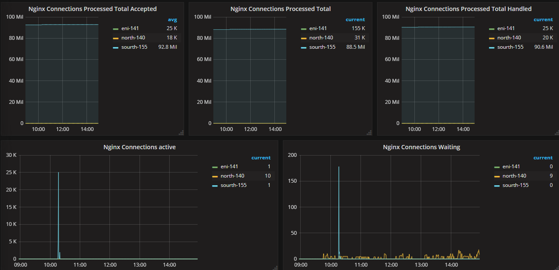Toggle eni-141 series in Total Accepted legend

pos(130,28)
